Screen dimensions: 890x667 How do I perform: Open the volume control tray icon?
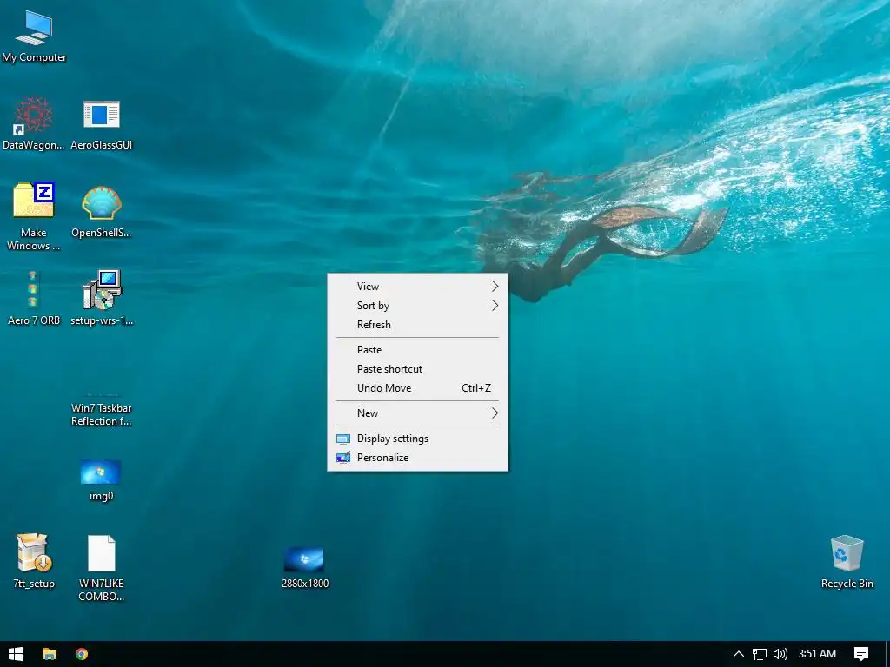[x=780, y=654]
